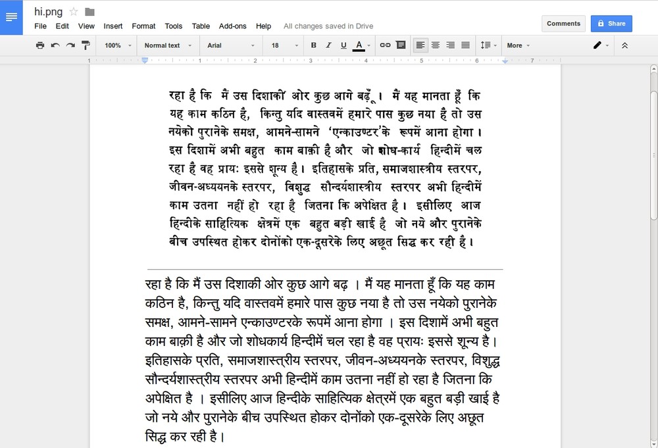Toggle italic formatting
Screen dimensions: 658x448
(328, 45)
